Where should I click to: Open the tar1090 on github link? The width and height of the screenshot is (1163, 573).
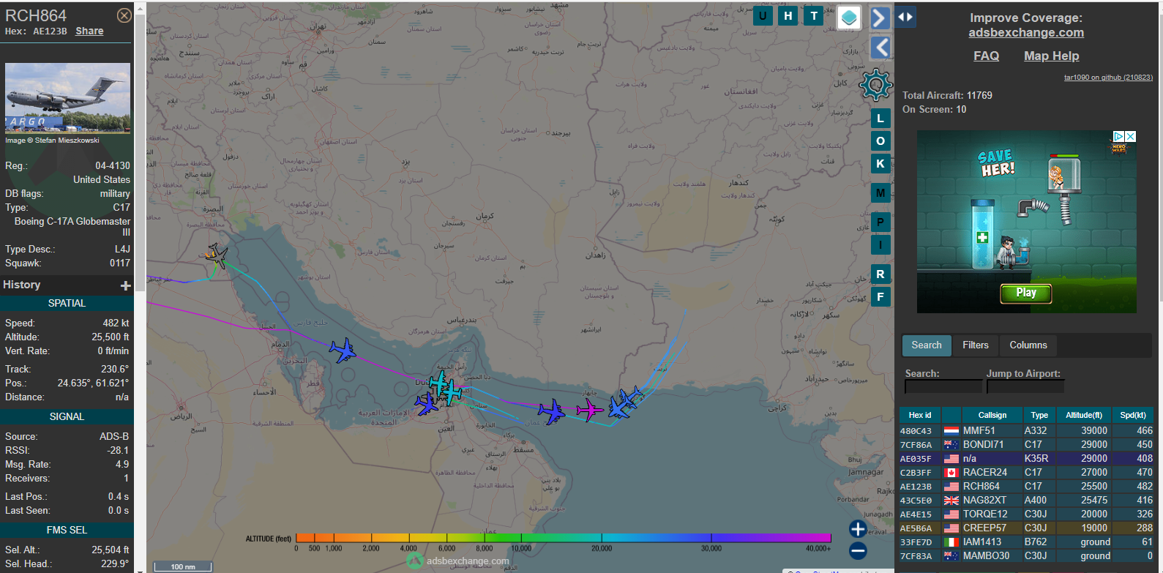1108,77
